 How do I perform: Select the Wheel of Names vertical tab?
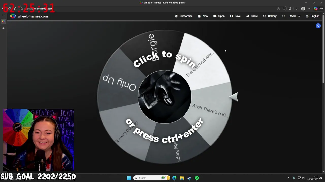3,21
